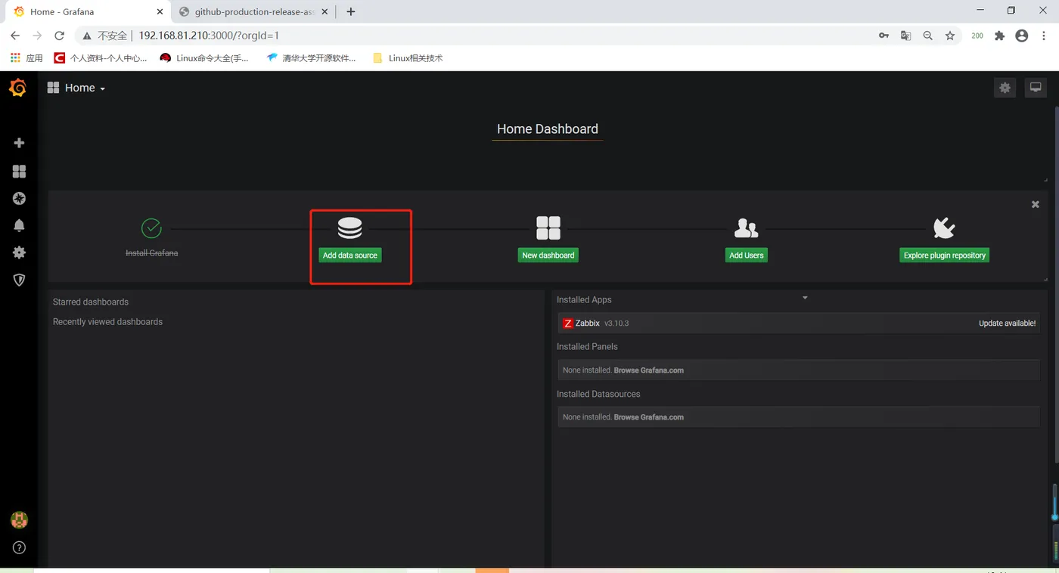Close the github-production-release tab
Image resolution: width=1059 pixels, height=573 pixels.
[325, 12]
